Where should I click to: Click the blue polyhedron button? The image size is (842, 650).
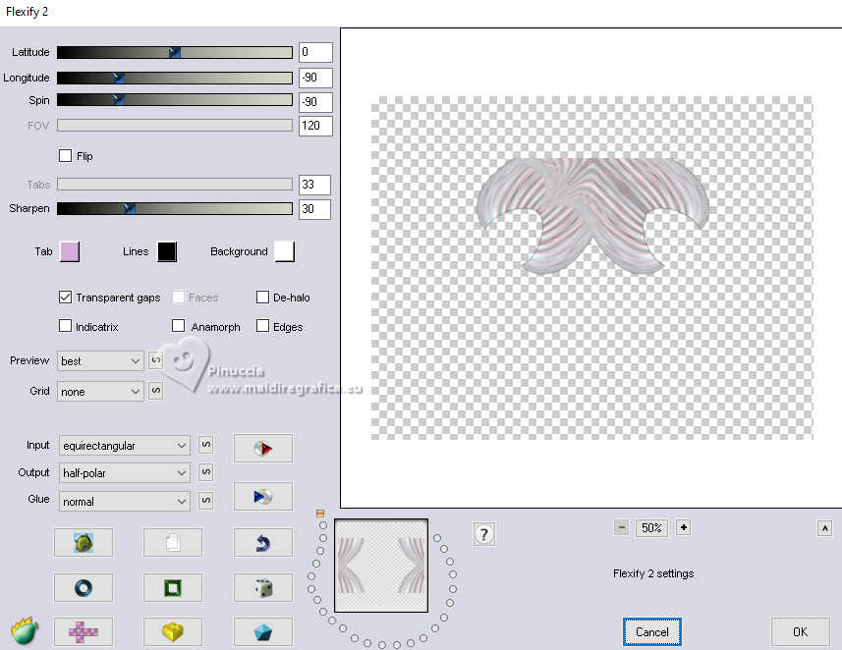coord(263,631)
